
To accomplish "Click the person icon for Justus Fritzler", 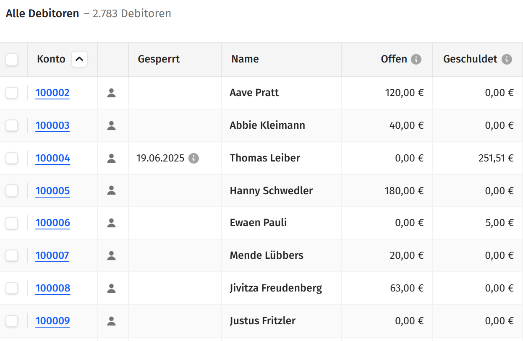I will coord(111,320).
